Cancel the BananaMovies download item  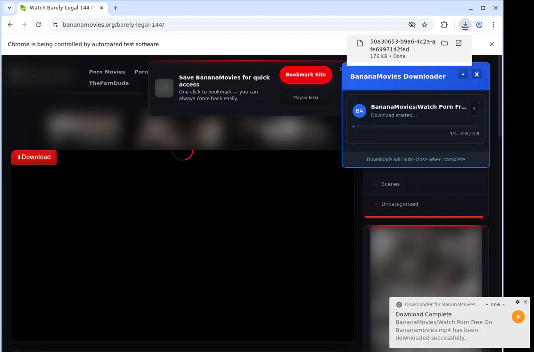point(474,108)
